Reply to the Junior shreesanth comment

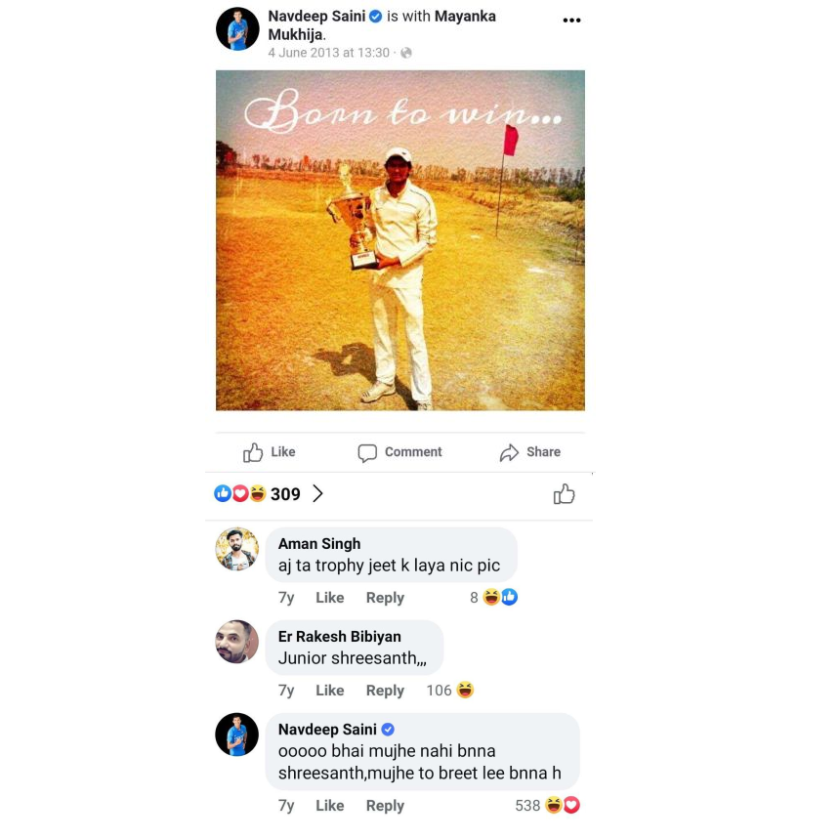point(385,690)
